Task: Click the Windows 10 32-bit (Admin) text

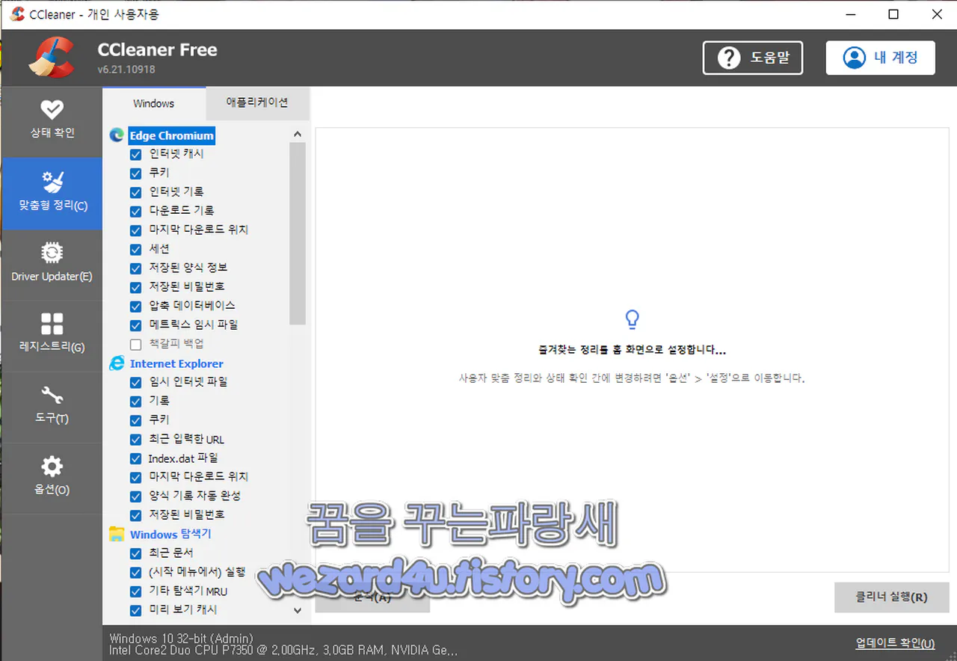Action: tap(181, 639)
